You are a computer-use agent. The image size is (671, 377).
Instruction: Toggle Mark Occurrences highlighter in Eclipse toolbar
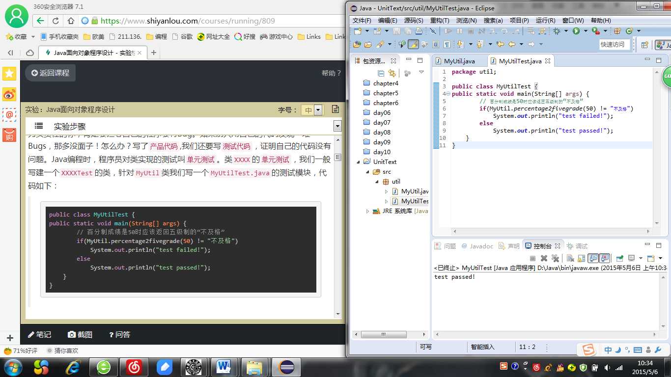point(413,44)
